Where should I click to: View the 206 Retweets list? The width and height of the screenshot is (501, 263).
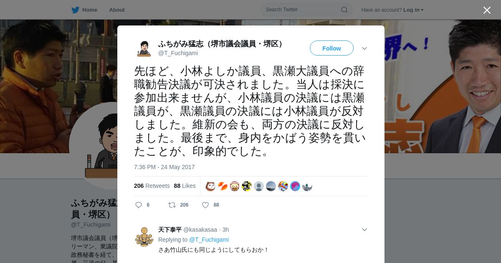[152, 186]
